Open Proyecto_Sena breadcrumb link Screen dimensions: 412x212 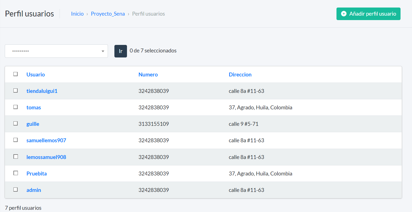click(108, 14)
